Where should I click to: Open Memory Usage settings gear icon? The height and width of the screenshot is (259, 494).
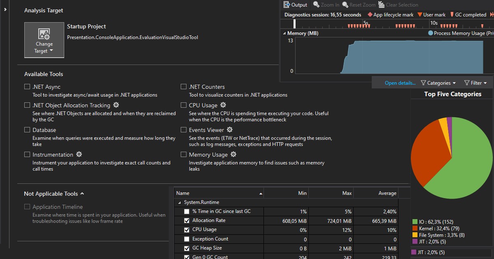click(x=233, y=155)
